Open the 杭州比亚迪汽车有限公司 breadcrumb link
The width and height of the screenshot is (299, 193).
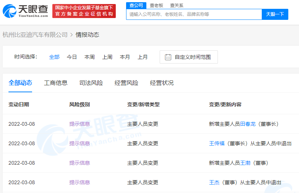[35, 35]
